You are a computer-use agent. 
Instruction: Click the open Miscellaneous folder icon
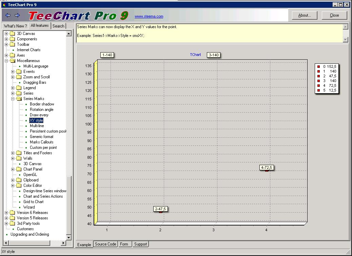click(13, 61)
